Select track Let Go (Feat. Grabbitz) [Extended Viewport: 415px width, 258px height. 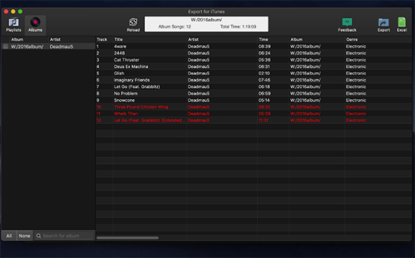pyautogui.click(x=149, y=120)
